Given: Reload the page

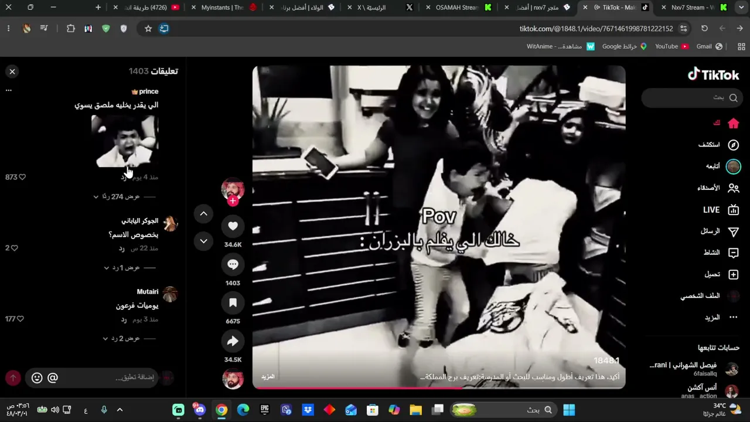Looking at the screenshot, I should click(704, 28).
